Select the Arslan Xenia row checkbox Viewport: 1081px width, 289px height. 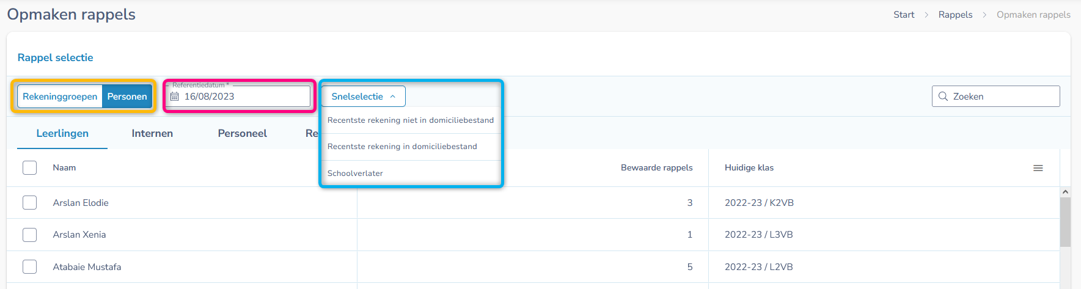pos(29,235)
